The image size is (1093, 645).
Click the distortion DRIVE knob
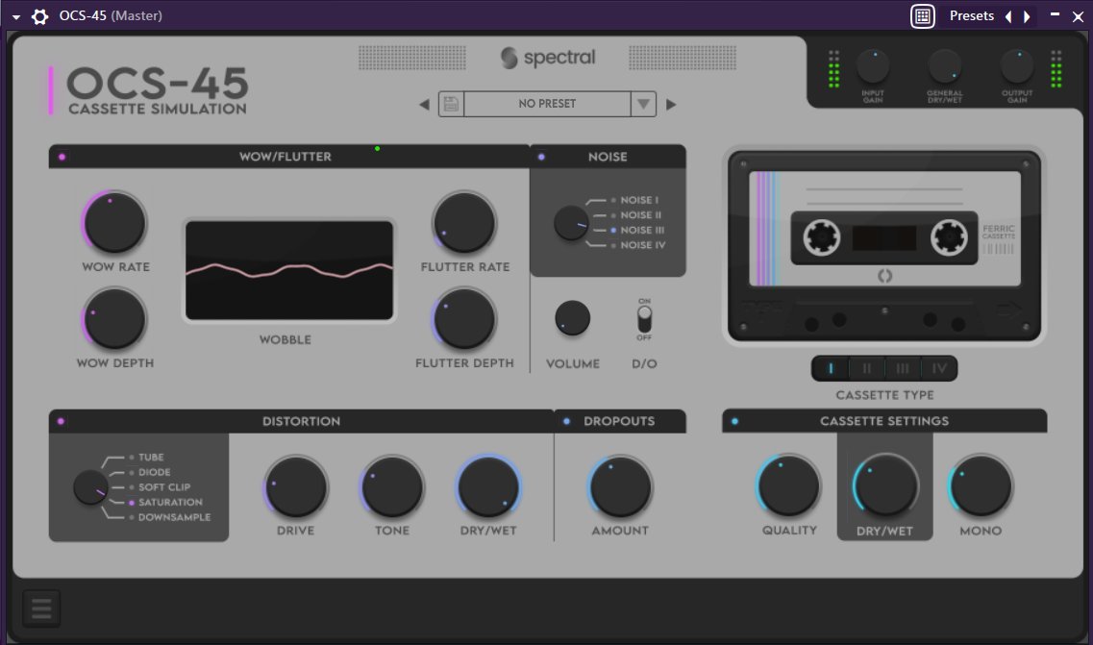coord(295,486)
